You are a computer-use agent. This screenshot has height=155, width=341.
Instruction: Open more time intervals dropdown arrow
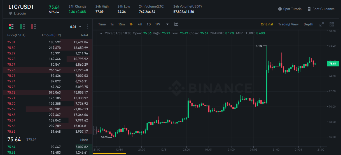(x=167, y=24)
